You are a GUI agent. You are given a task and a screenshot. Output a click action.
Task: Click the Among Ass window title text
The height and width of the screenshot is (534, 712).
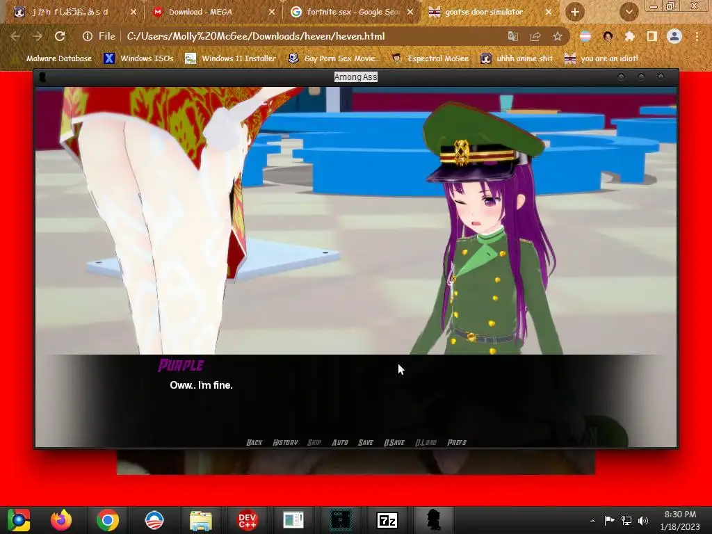pyautogui.click(x=355, y=77)
